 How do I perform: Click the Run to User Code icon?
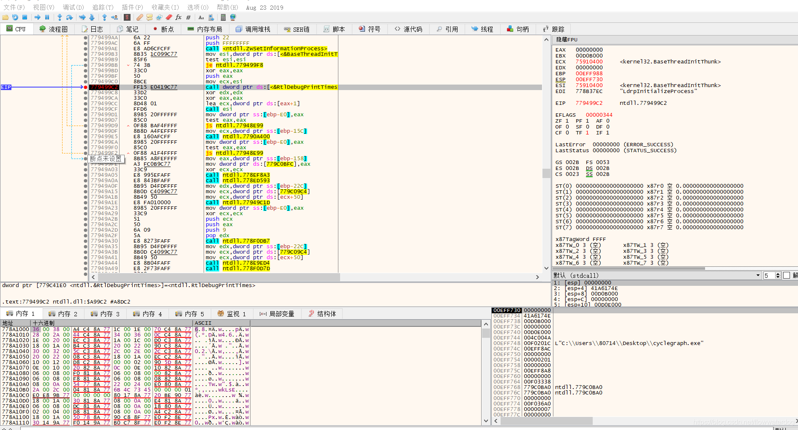click(x=114, y=17)
